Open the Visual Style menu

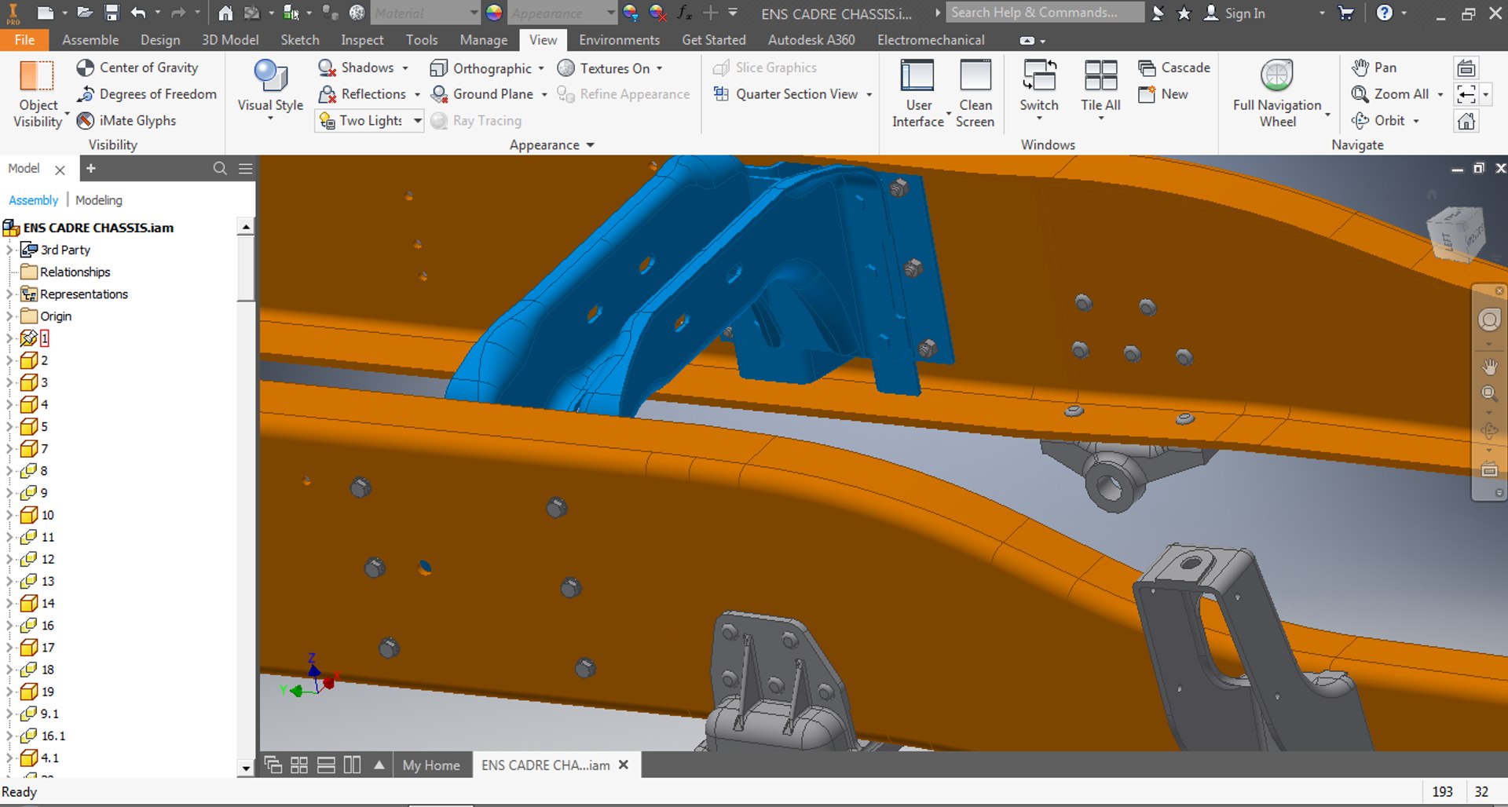click(x=270, y=90)
